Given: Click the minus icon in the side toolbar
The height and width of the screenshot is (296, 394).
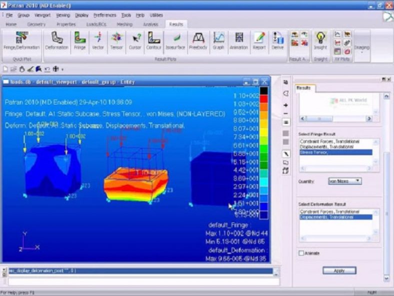Looking at the screenshot, I should 285,114.
